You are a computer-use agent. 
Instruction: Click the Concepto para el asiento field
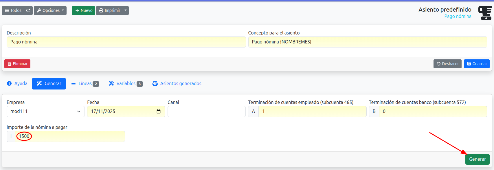point(368,42)
